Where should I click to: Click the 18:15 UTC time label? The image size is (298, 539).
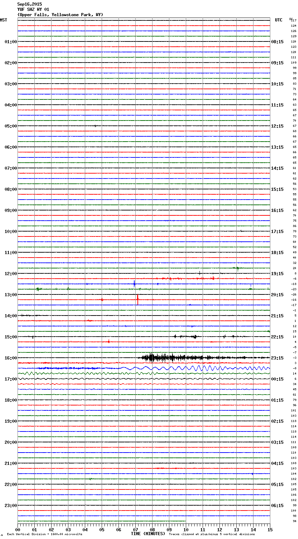pos(277,253)
